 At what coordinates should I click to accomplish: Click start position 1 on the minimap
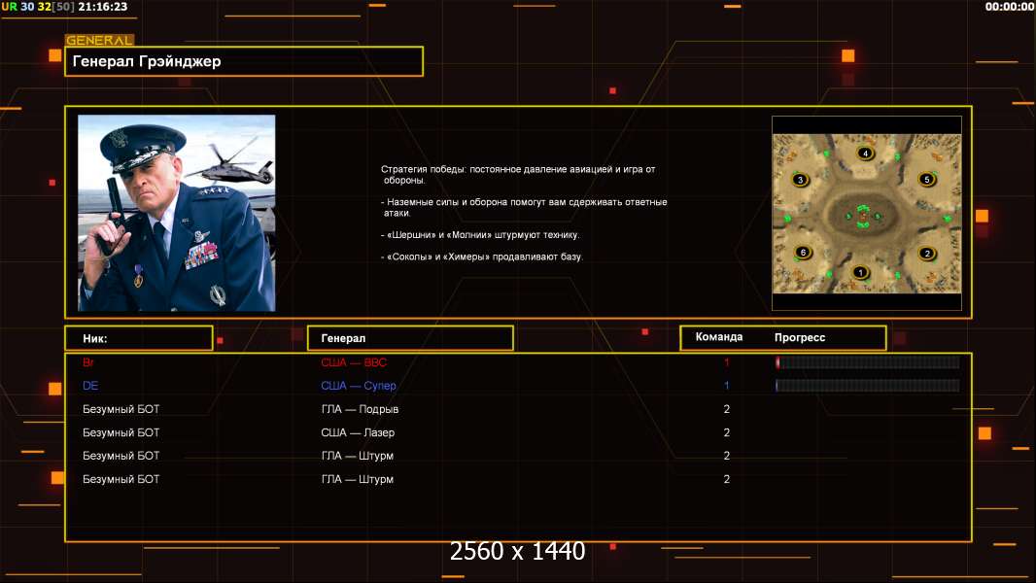click(859, 272)
